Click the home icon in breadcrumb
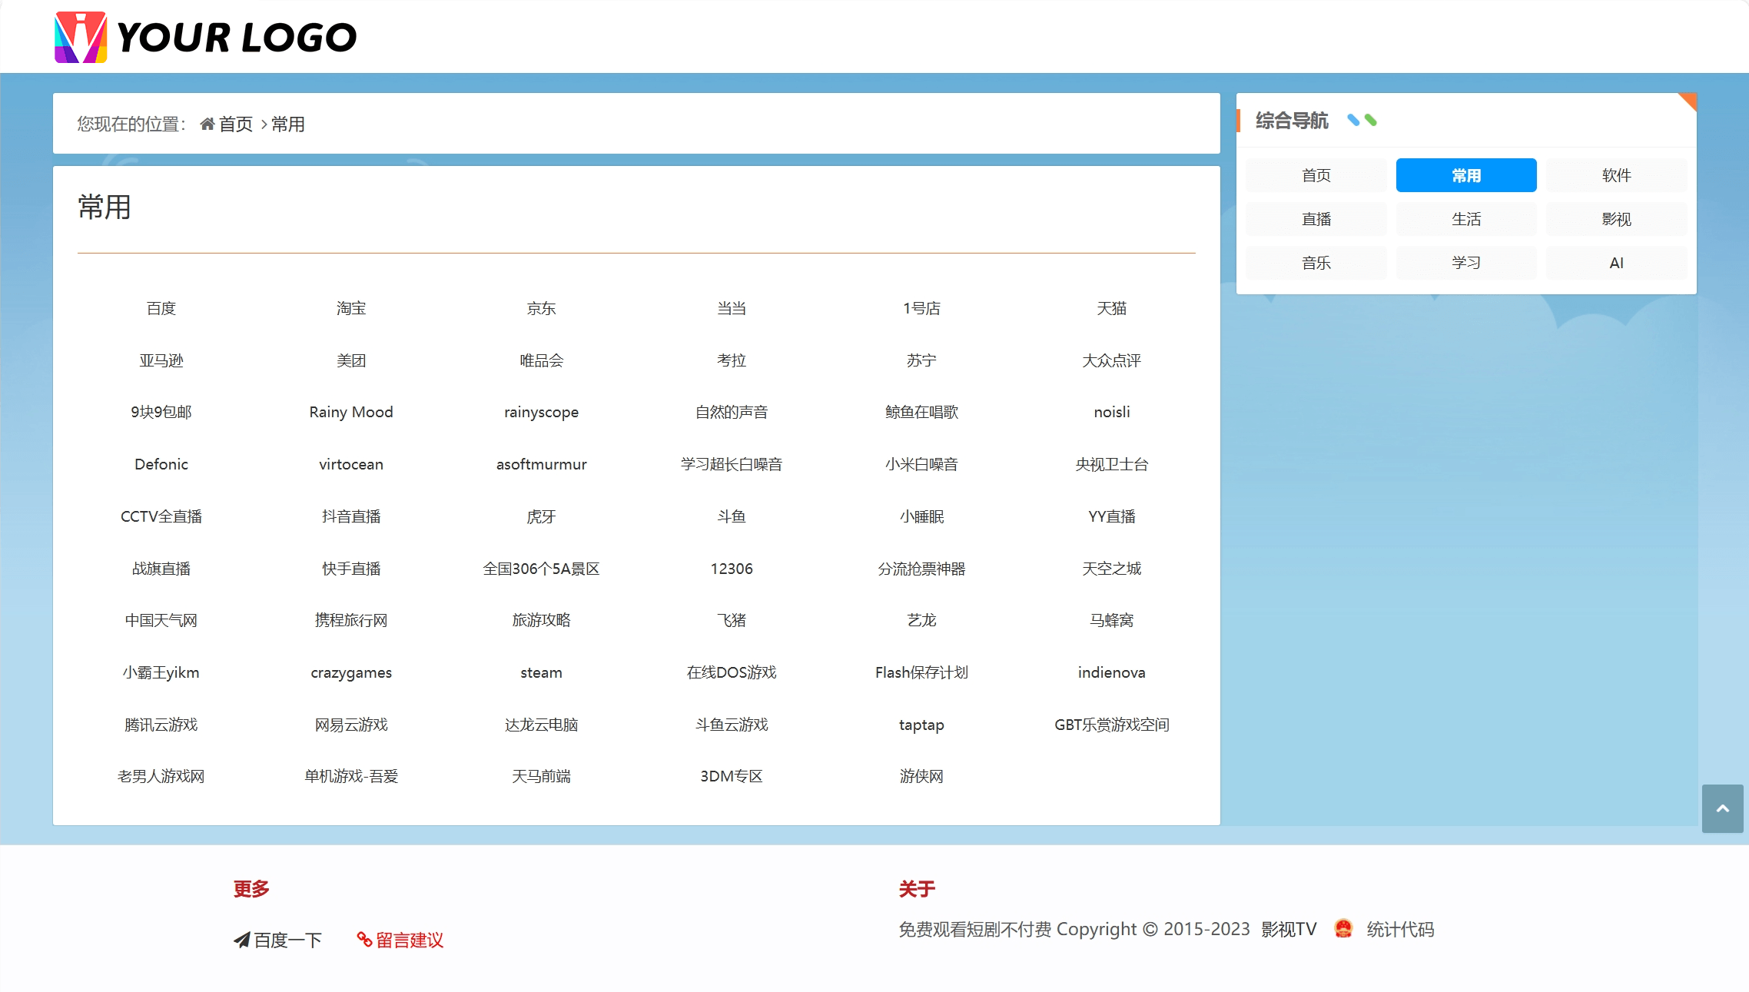Screen dimensions: 1749x992 point(207,124)
